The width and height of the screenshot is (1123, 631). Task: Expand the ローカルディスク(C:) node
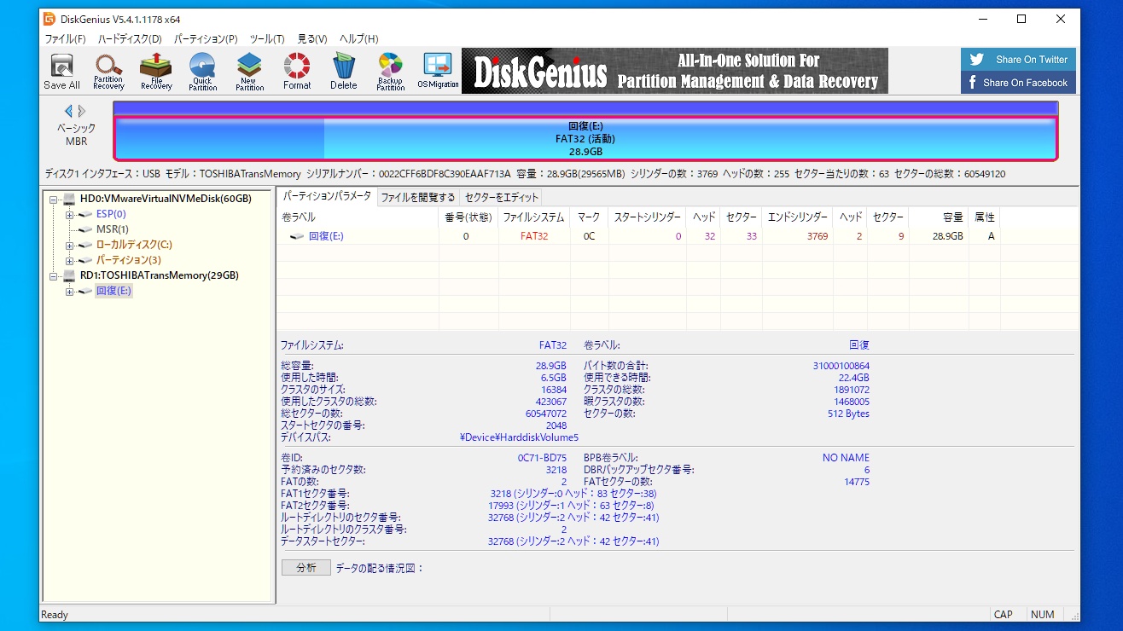tap(69, 245)
